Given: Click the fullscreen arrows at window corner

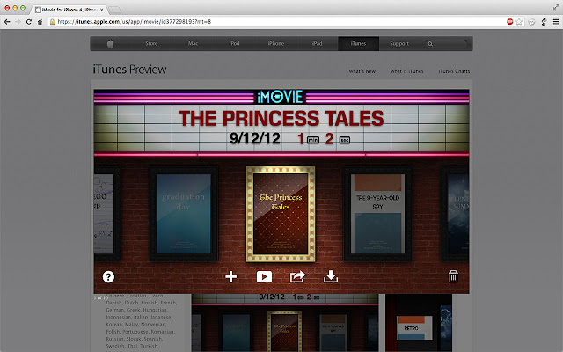Looking at the screenshot, I should click(556, 7).
